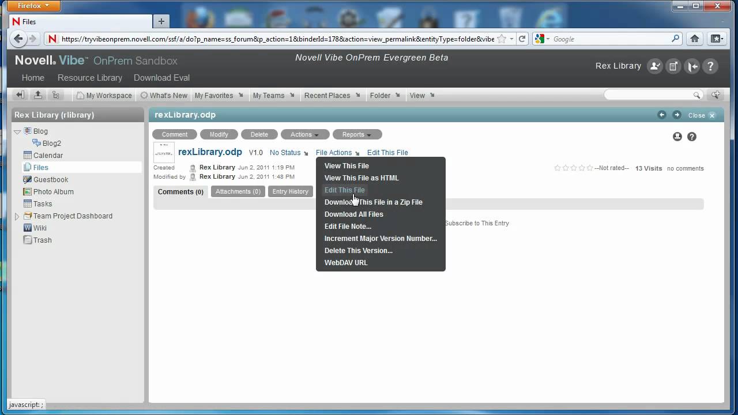Select Photo Album in sidebar tree
The height and width of the screenshot is (415, 738).
[53, 192]
